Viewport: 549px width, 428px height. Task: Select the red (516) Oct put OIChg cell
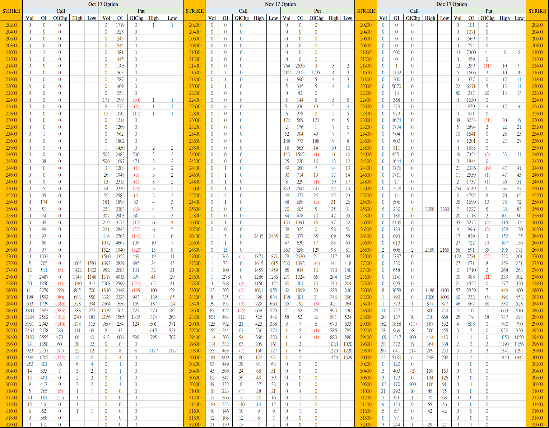pyautogui.click(x=136, y=283)
